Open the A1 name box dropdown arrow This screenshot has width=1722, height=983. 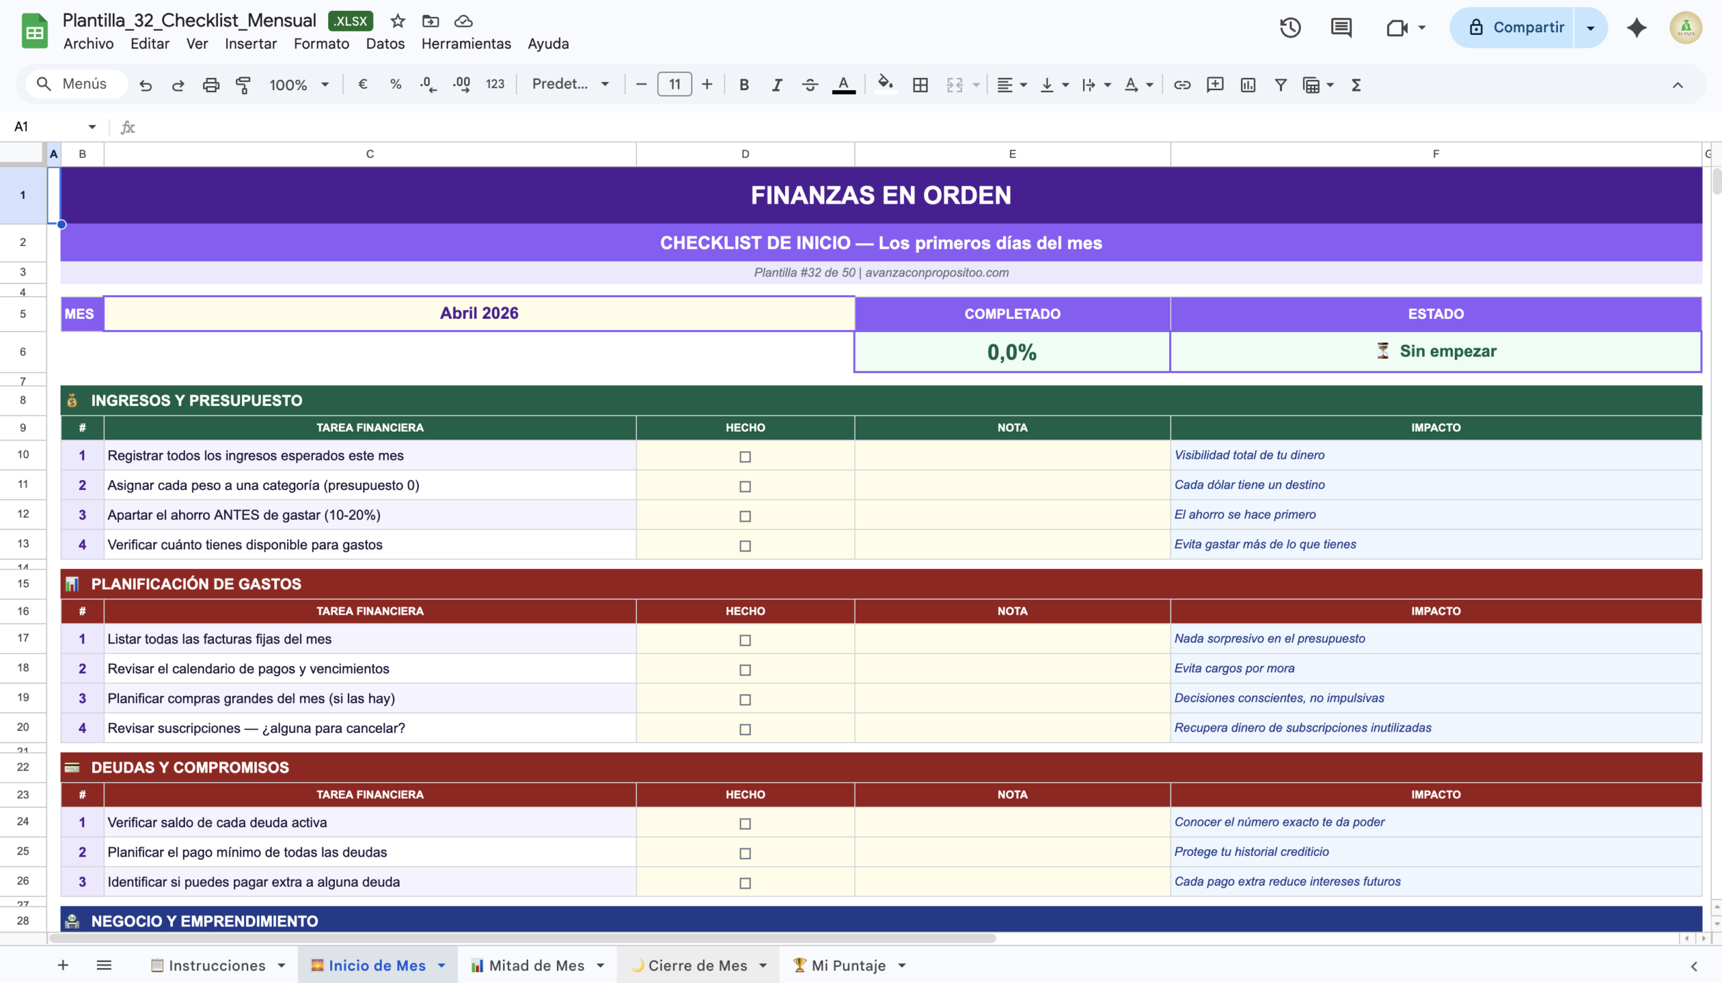pyautogui.click(x=92, y=127)
